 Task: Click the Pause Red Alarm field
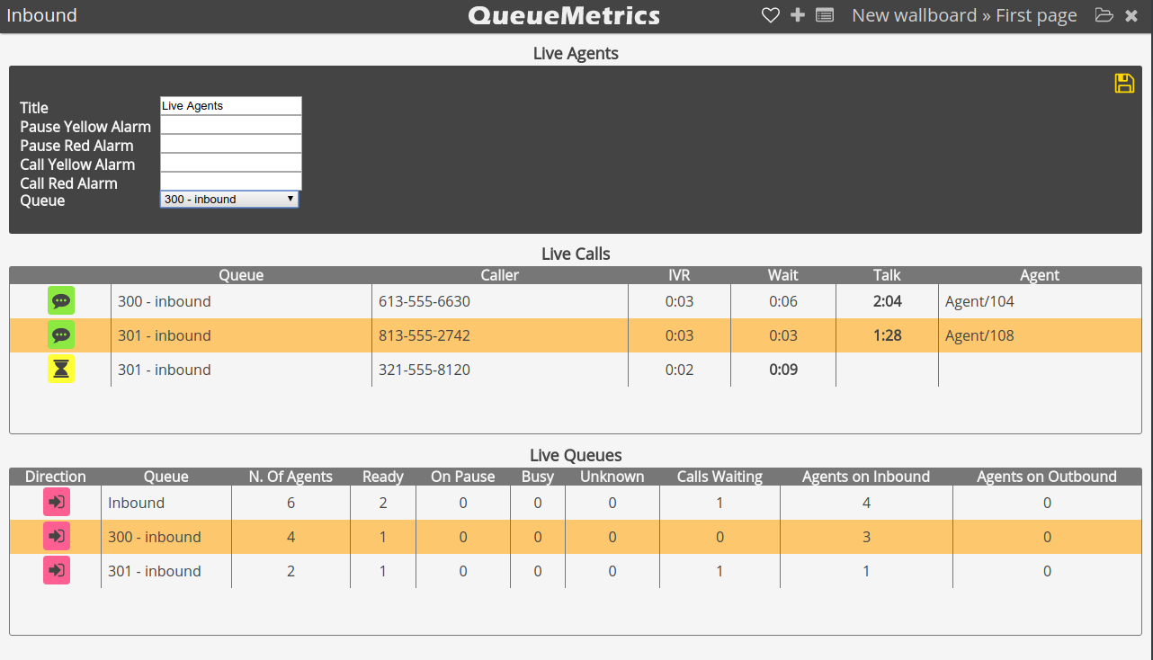(x=231, y=144)
